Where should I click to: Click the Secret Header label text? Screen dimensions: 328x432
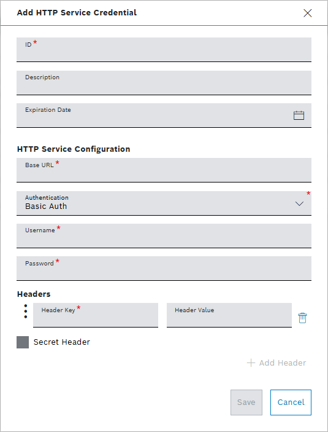(x=61, y=342)
